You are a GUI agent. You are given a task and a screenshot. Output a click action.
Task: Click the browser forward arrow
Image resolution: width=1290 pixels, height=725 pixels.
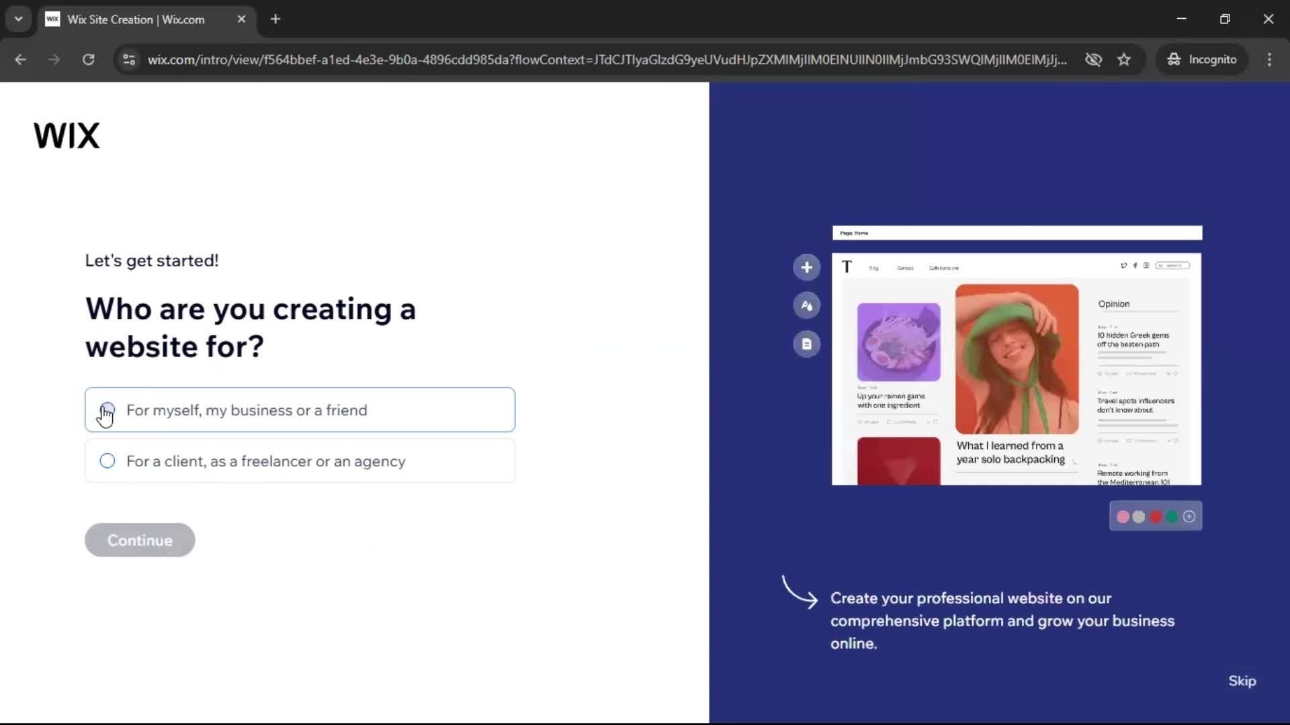point(54,60)
